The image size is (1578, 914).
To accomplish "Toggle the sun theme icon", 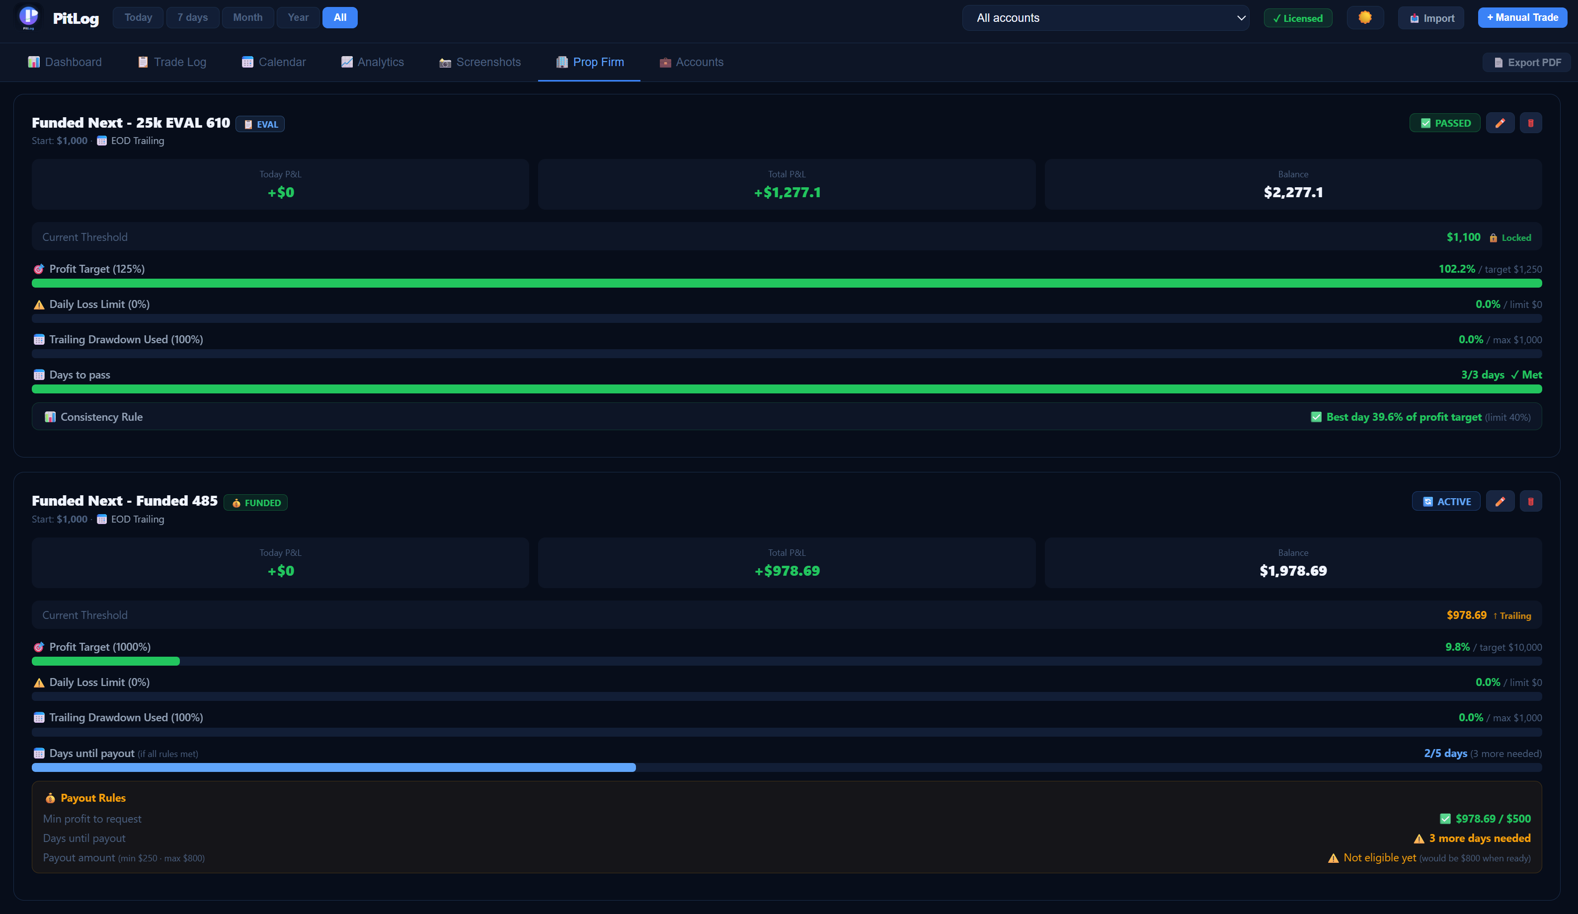I will 1365,17.
